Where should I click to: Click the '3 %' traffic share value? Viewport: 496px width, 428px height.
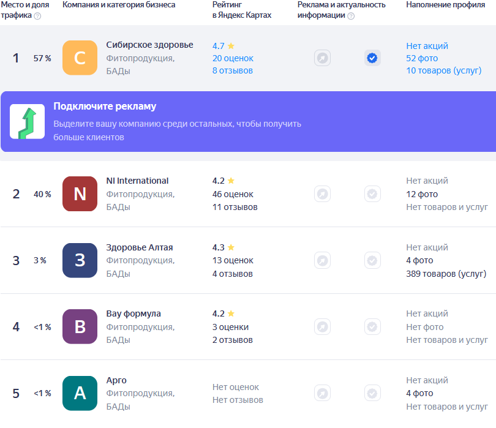(40, 260)
